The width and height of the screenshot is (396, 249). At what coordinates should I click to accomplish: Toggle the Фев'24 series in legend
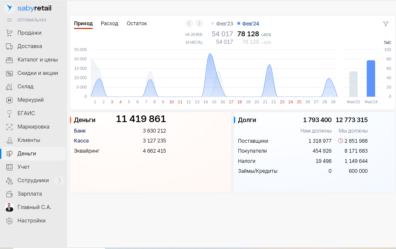point(248,24)
